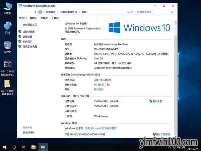The height and width of the screenshot is (151, 201).
Task: Select the 回收站 recycle bin icon
Action: click(x=8, y=47)
